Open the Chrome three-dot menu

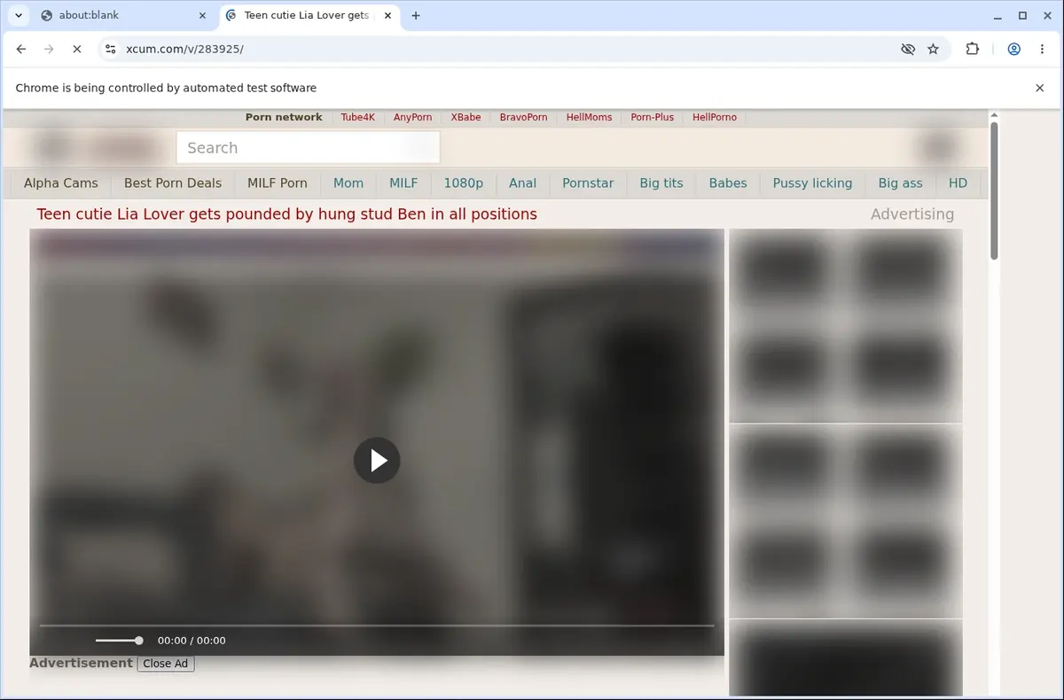[x=1041, y=49]
